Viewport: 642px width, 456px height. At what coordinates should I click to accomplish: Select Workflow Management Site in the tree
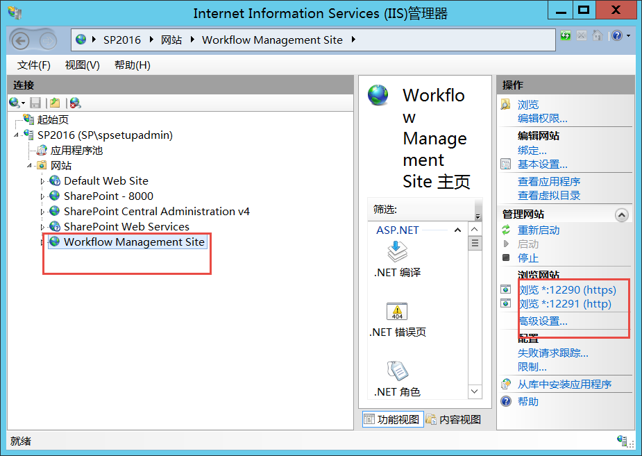(x=134, y=242)
